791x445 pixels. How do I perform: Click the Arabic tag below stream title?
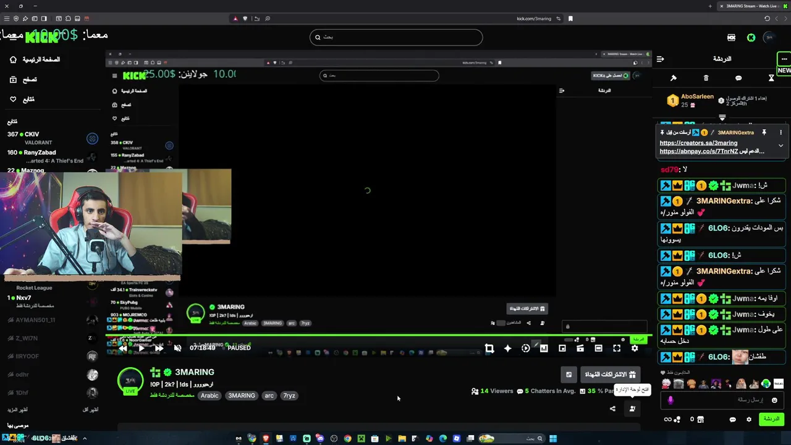pos(209,396)
